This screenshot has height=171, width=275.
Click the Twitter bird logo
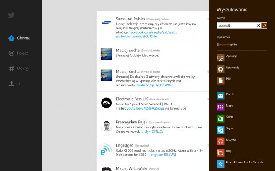(x=11, y=15)
